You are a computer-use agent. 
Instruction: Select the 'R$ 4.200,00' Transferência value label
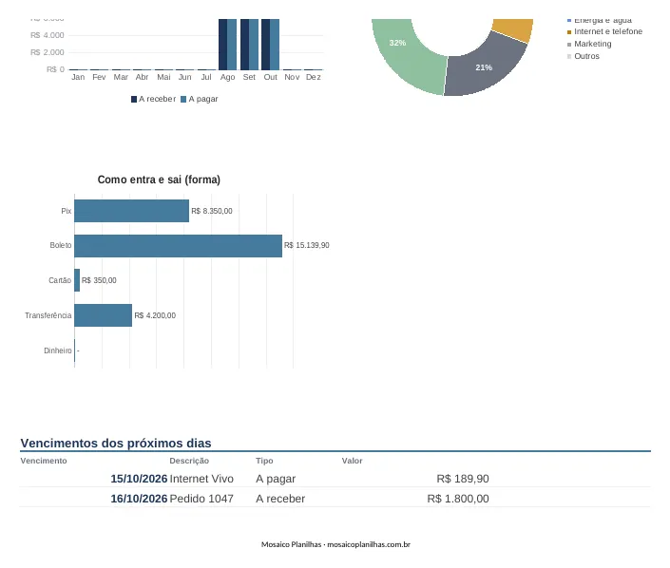155,315
